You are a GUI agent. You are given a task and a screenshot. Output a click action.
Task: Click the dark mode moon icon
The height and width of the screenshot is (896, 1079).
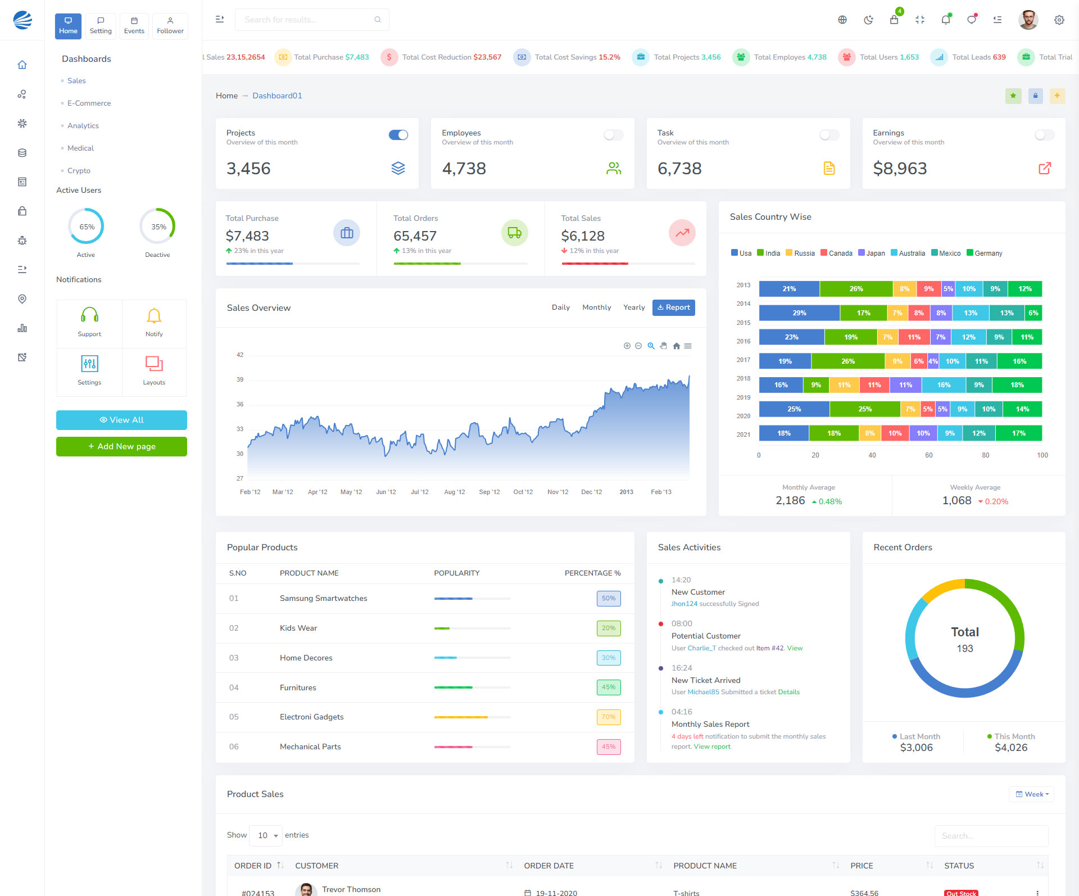point(868,20)
